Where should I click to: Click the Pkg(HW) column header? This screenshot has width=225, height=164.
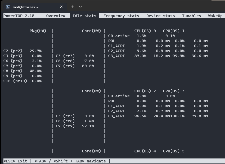38,31
